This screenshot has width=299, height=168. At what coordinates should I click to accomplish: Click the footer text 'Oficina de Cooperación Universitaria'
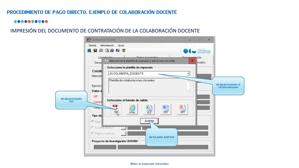[149, 164]
